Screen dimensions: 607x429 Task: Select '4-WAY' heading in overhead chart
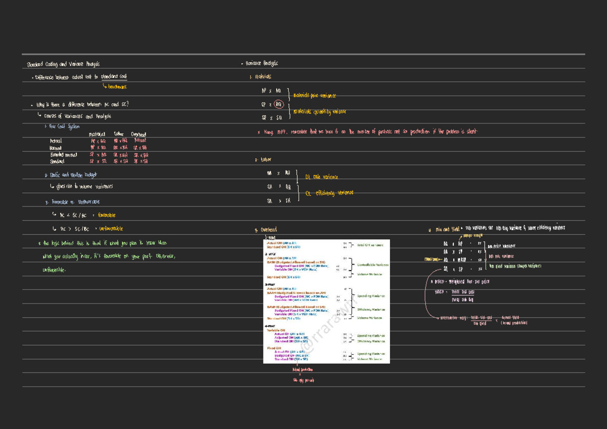(271, 326)
